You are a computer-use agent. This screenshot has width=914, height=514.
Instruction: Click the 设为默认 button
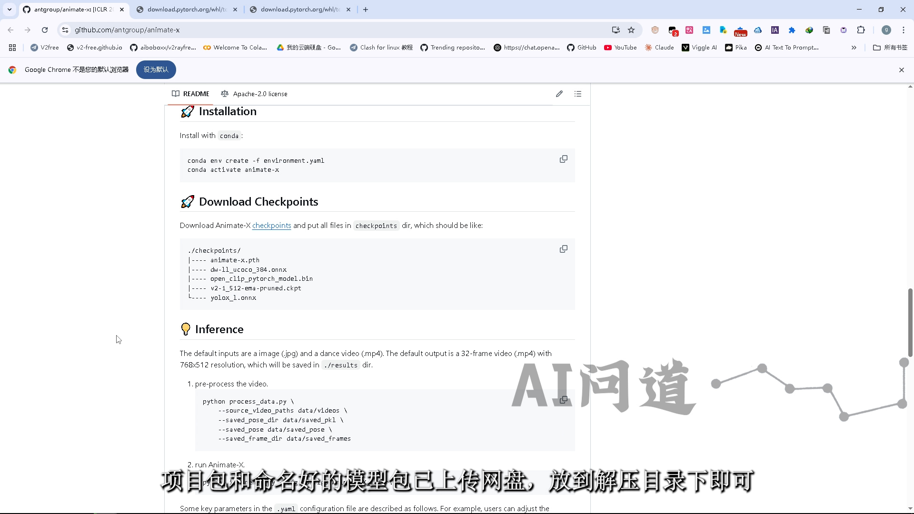click(156, 69)
